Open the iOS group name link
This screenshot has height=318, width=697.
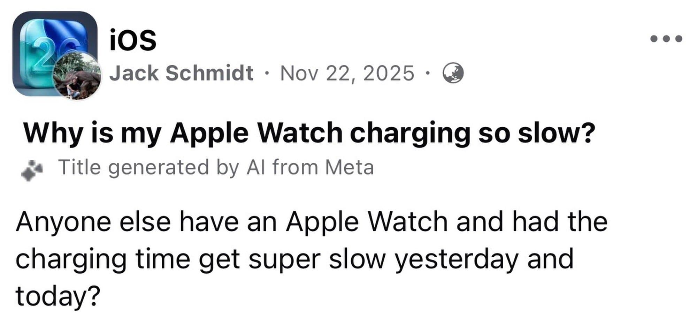click(x=133, y=40)
